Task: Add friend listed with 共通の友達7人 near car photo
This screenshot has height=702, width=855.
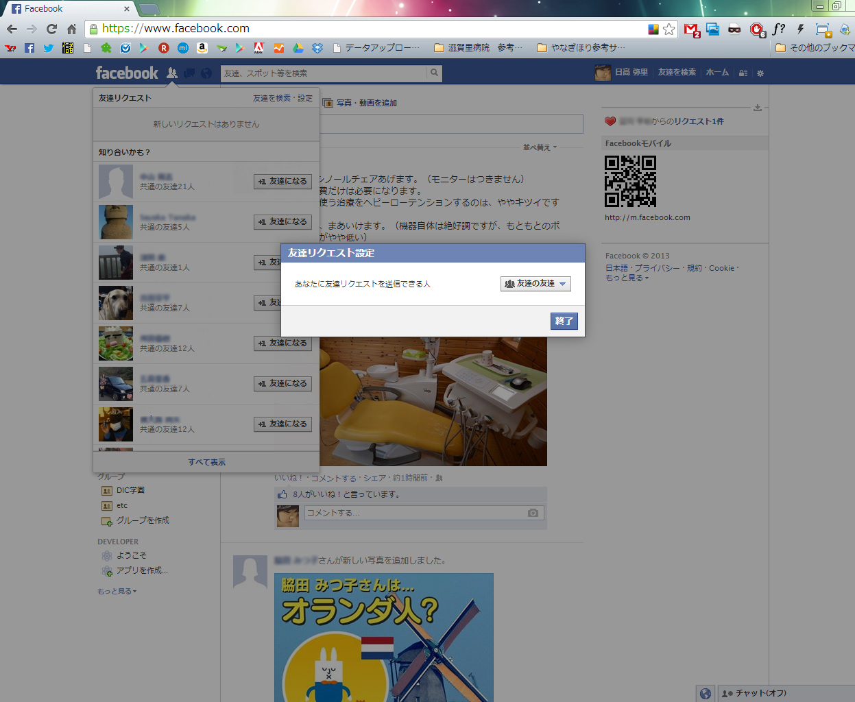Action: (x=282, y=384)
